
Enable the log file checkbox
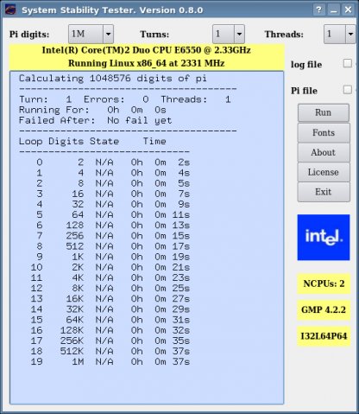tap(348, 63)
